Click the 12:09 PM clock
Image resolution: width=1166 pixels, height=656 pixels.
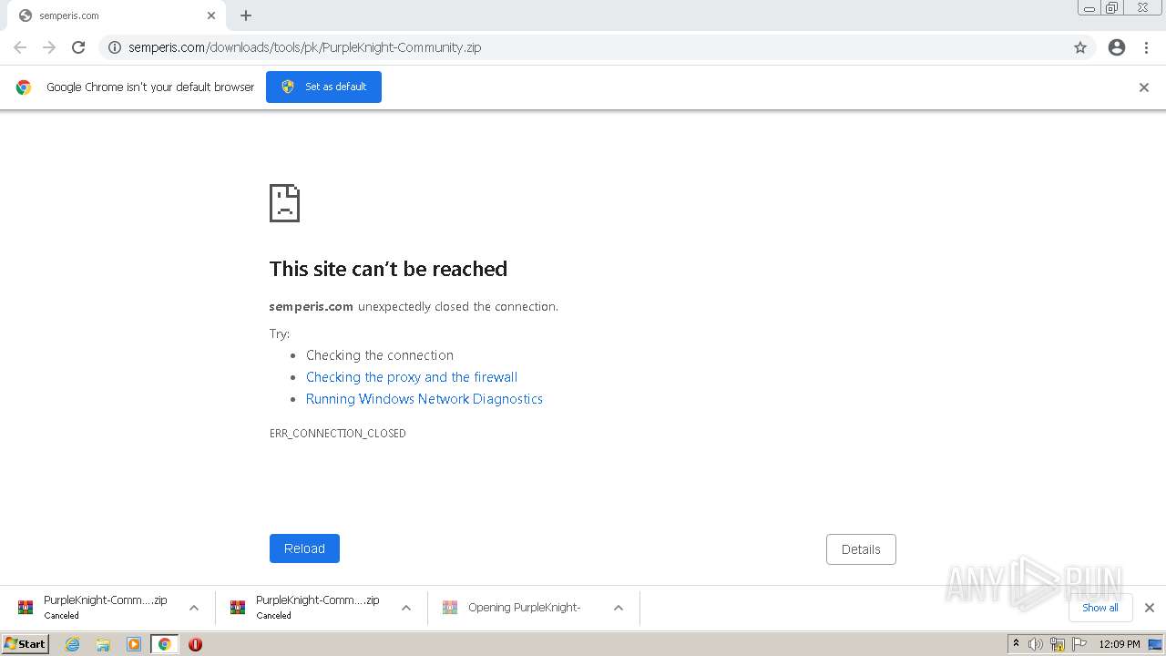(x=1120, y=644)
